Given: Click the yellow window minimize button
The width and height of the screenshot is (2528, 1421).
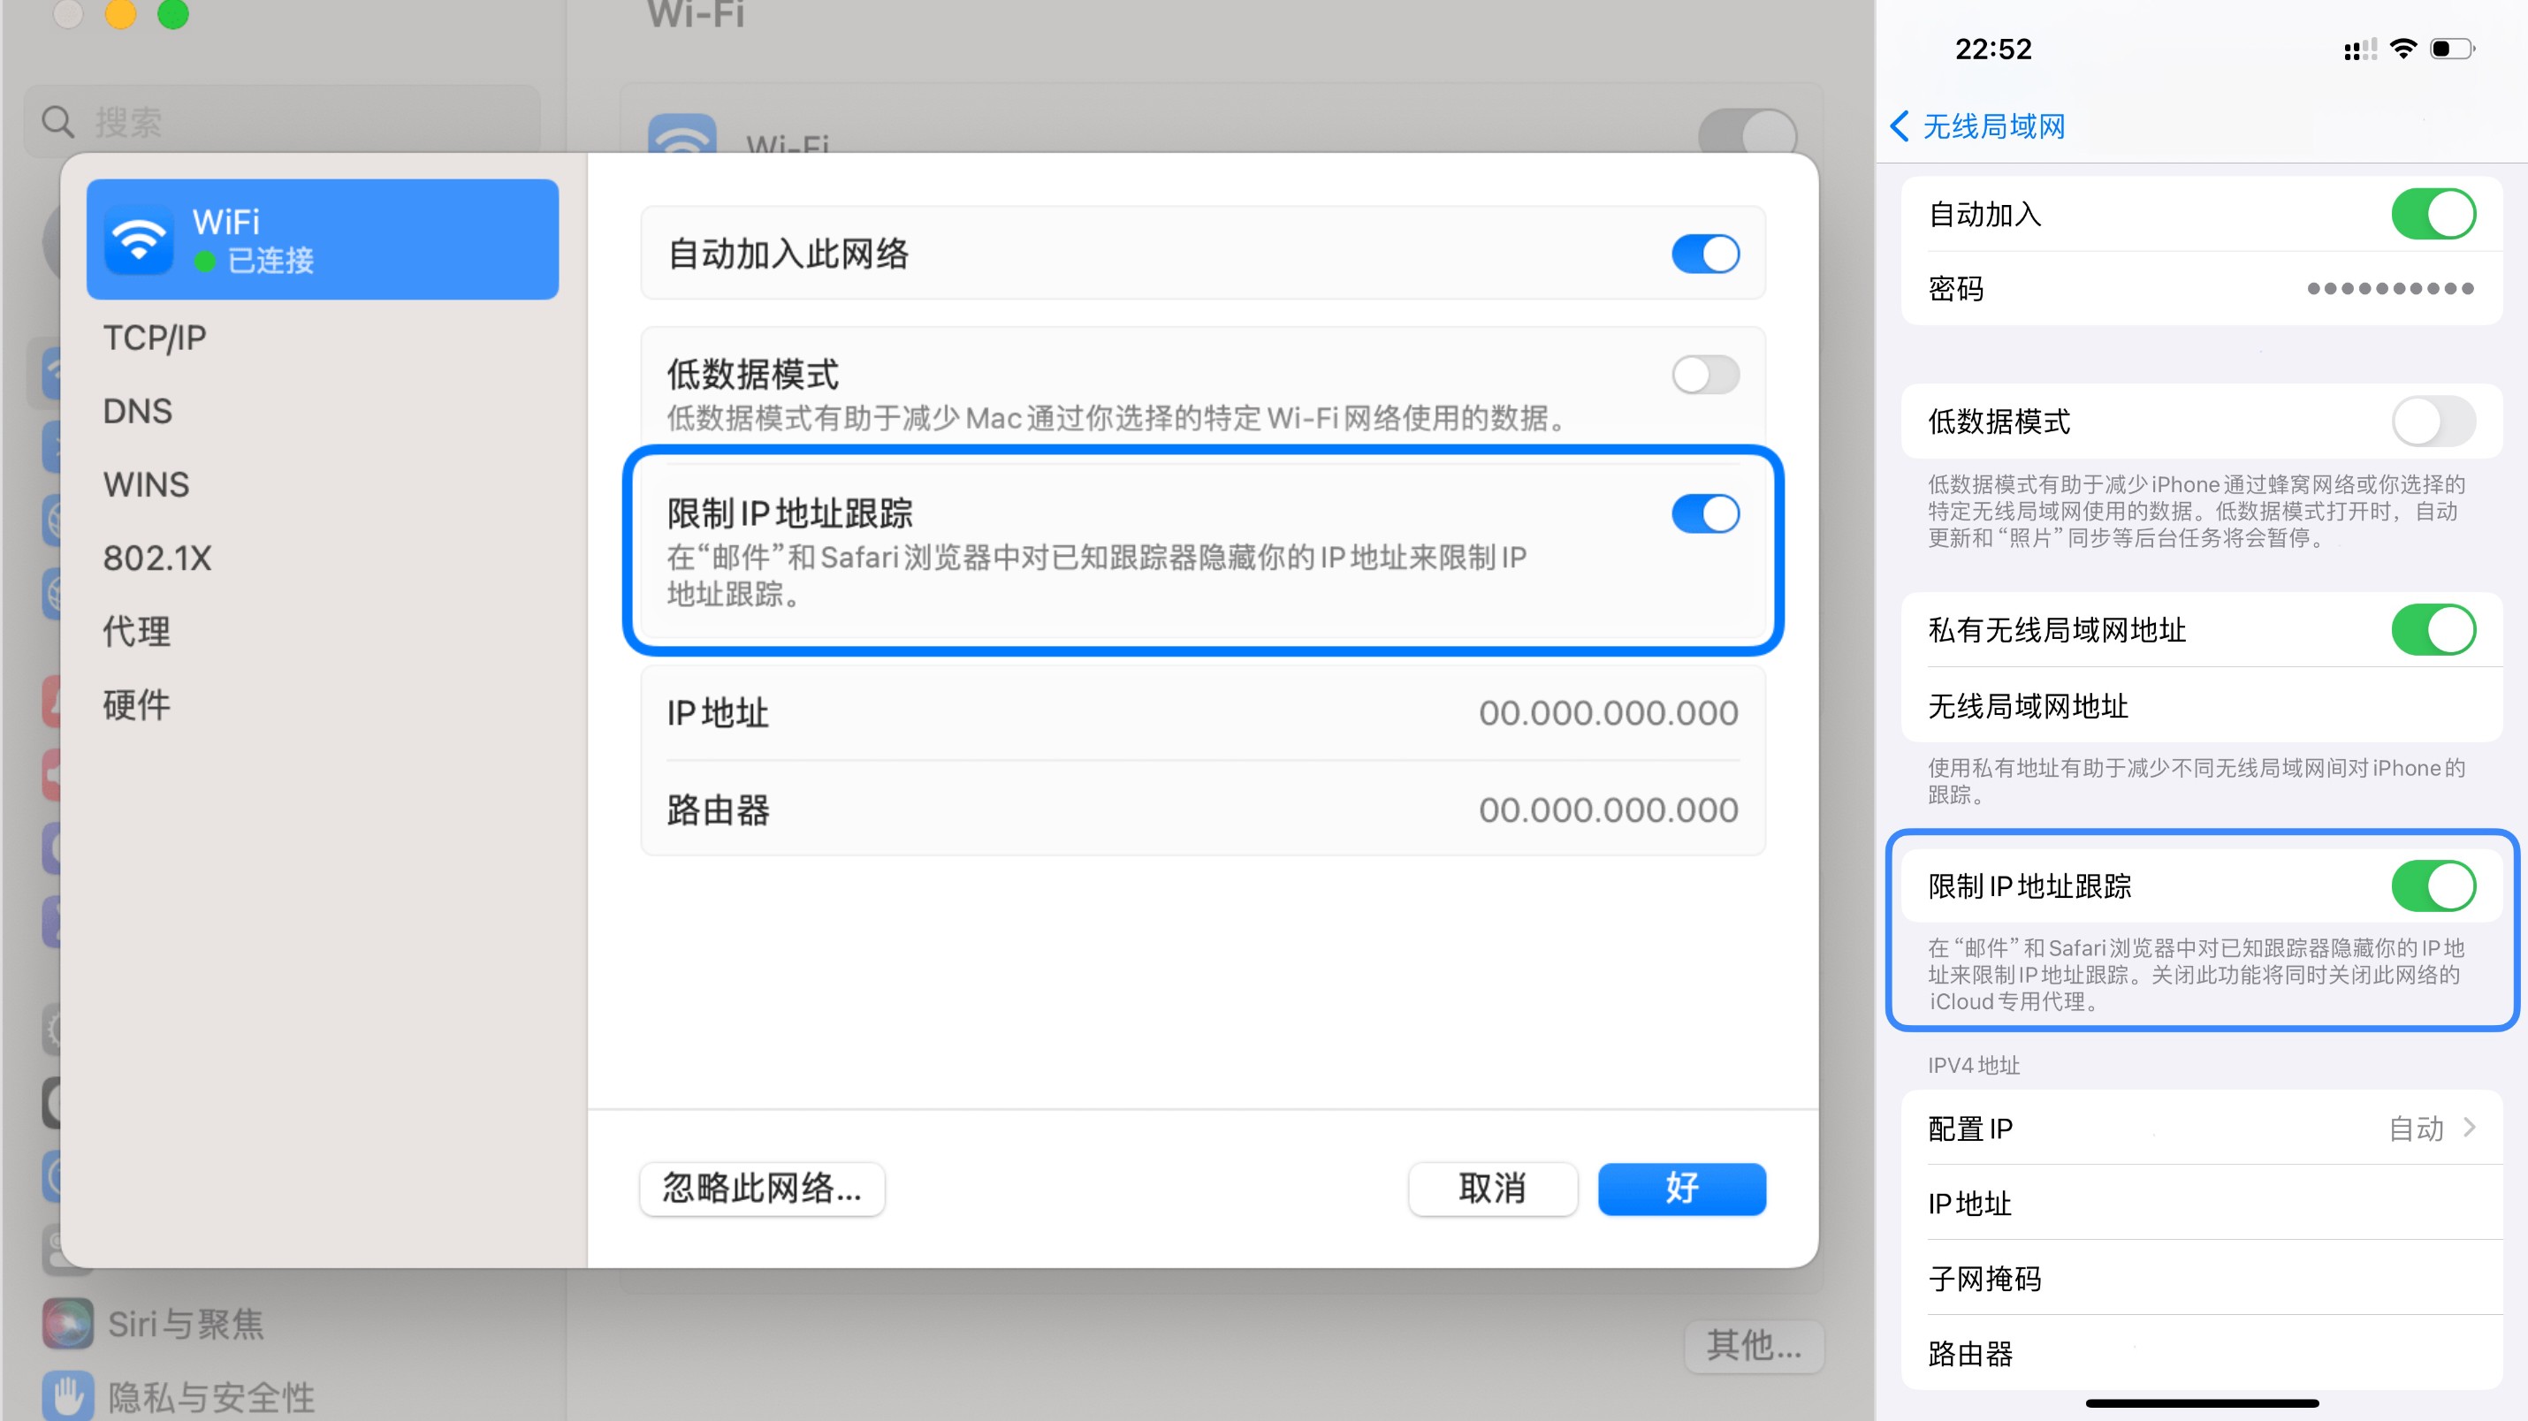Looking at the screenshot, I should tap(121, 12).
